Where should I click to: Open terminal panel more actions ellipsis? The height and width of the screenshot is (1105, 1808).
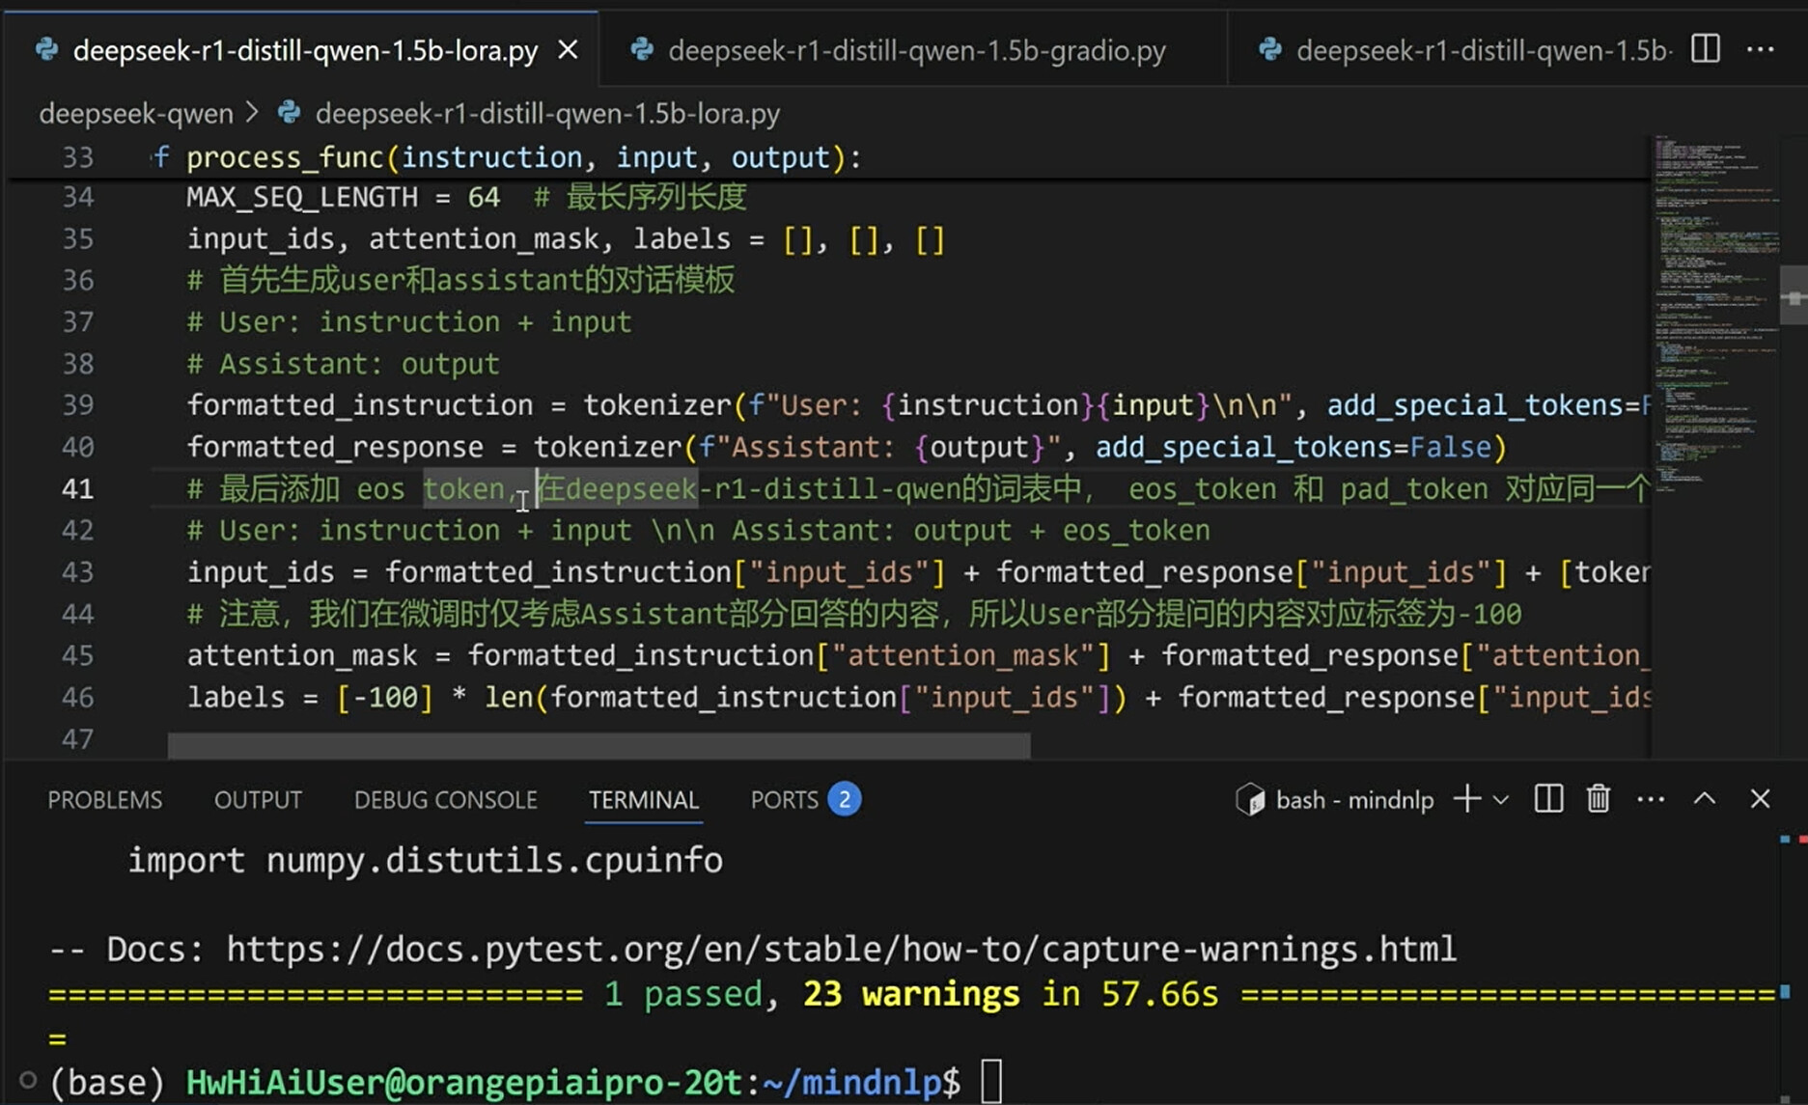[x=1651, y=799]
